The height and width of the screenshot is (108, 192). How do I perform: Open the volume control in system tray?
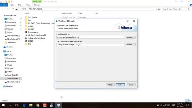pyautogui.click(x=164, y=105)
